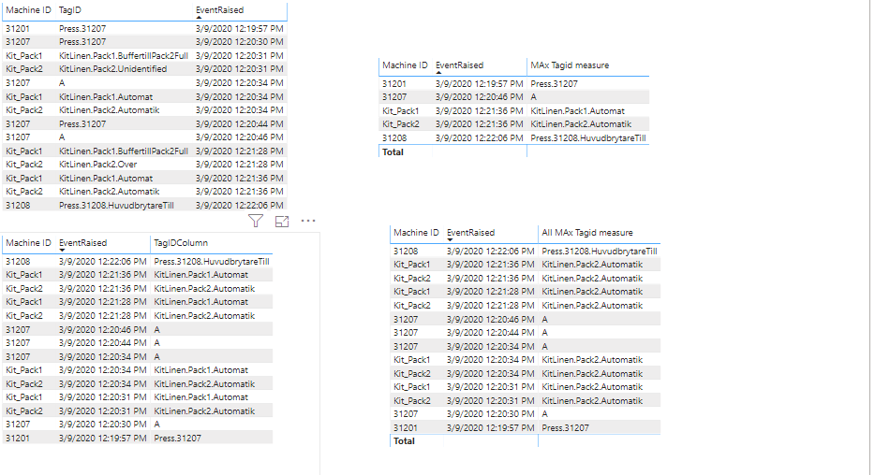Click Machine ID header in the TagID table
This screenshot has width=875, height=475.
(x=28, y=10)
